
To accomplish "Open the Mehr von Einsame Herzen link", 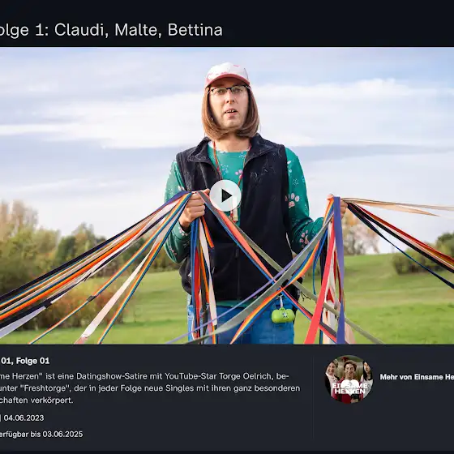I will coord(417,377).
